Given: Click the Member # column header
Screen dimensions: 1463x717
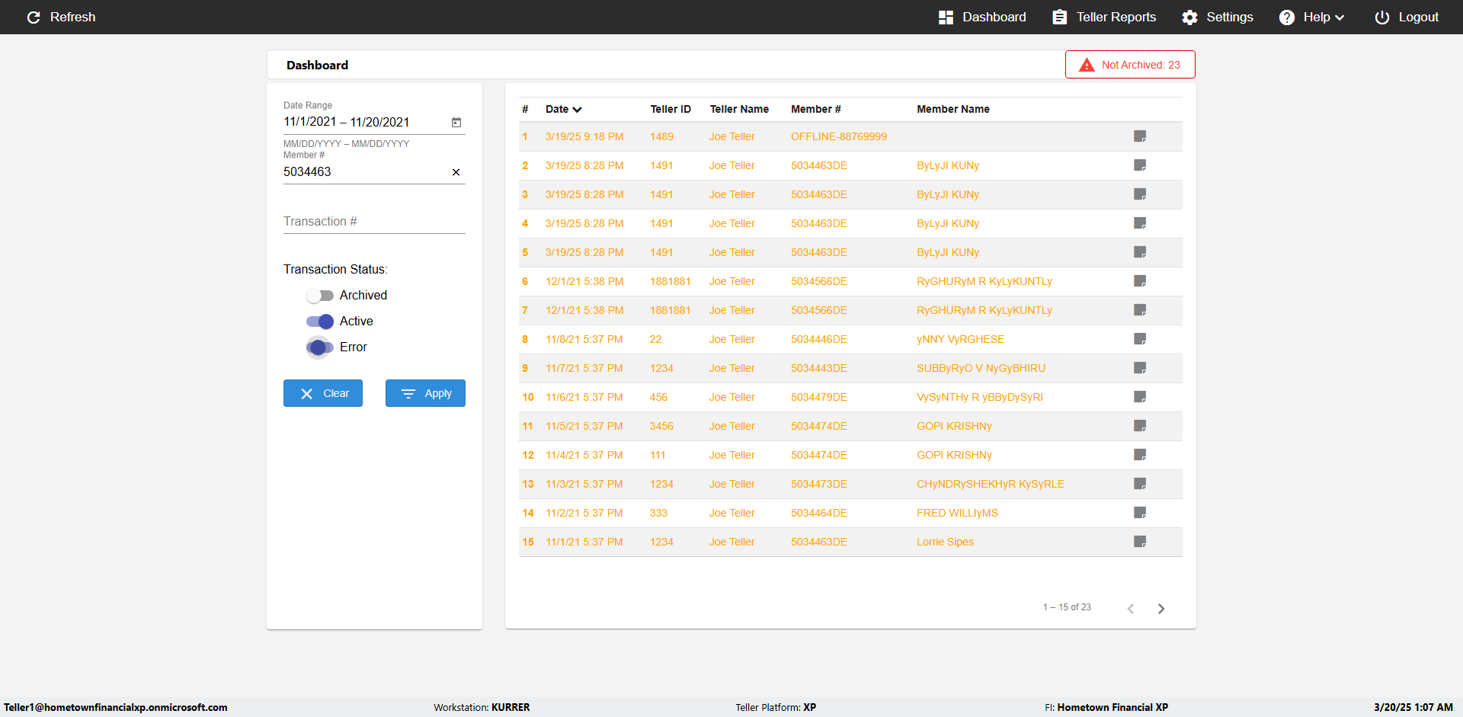Looking at the screenshot, I should pyautogui.click(x=816, y=109).
